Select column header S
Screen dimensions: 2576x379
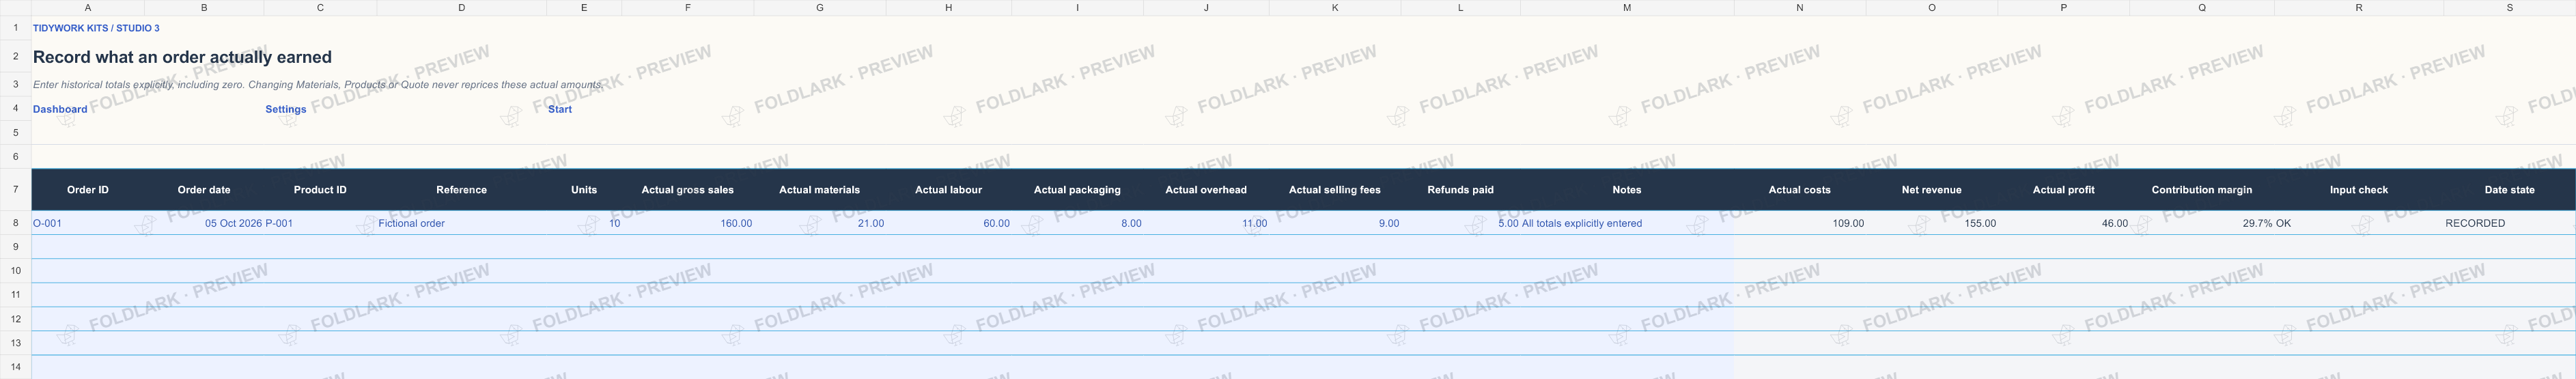2509,8
